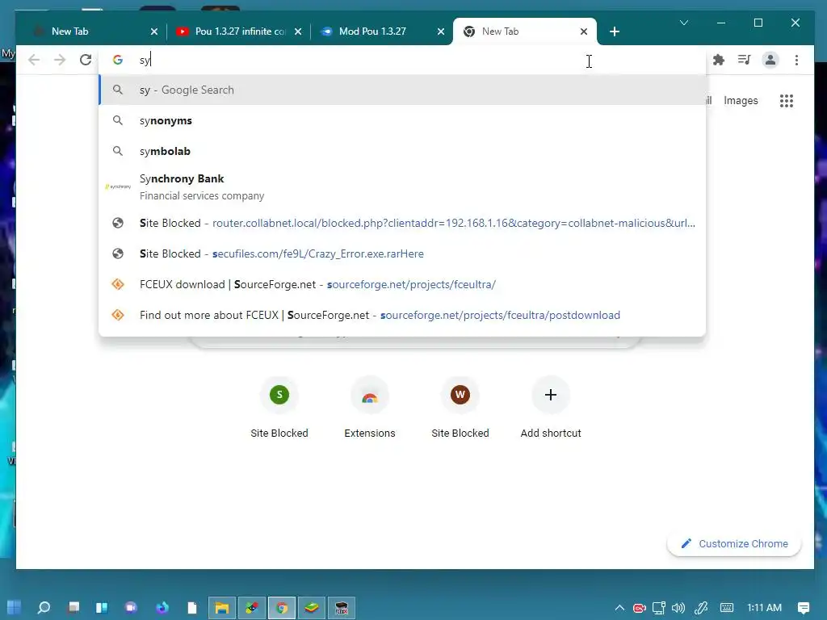Open the touch keyboard tray icon
Viewport: 827px width, 620px height.
coord(727,608)
